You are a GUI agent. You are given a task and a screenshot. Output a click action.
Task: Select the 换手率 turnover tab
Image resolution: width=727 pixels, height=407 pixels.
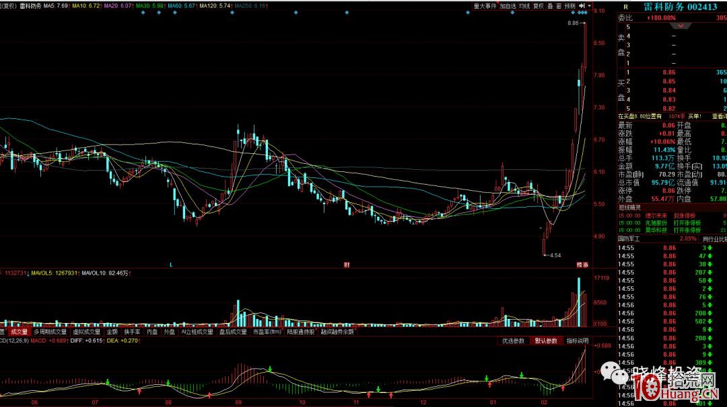pyautogui.click(x=132, y=332)
